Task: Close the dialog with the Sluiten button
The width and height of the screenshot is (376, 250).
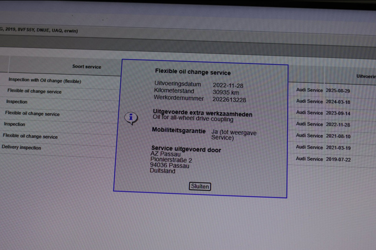Action: [x=200, y=186]
